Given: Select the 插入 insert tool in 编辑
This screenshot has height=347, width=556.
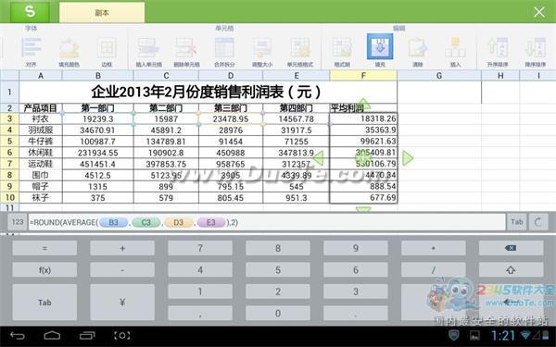Looking at the screenshot, I should (x=455, y=52).
